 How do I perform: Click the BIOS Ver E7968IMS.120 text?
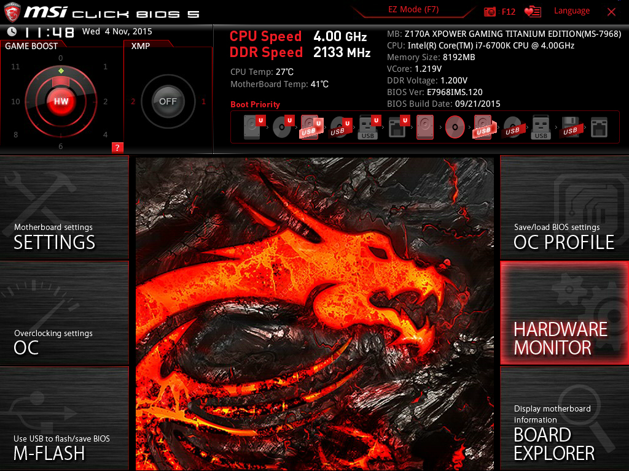tap(435, 92)
